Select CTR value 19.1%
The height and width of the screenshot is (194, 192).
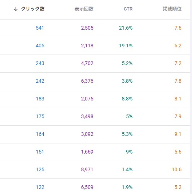(126, 46)
